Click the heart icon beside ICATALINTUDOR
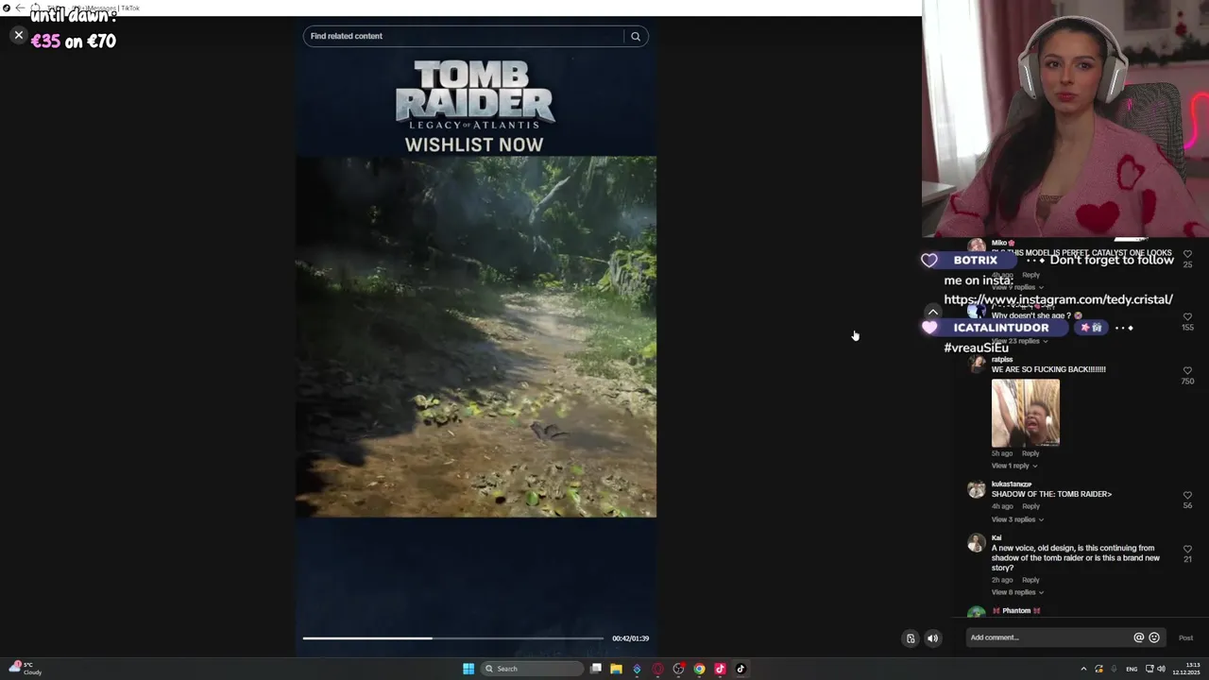 (929, 328)
